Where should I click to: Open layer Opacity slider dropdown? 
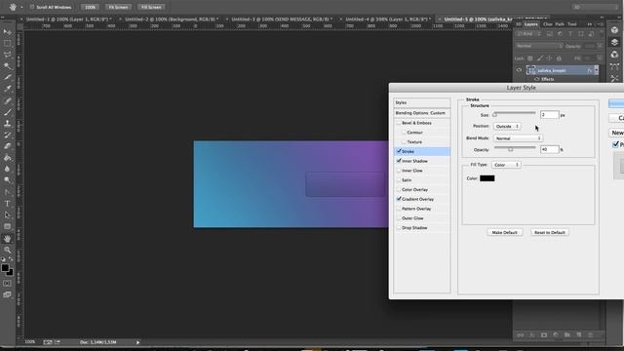pyautogui.click(x=600, y=46)
